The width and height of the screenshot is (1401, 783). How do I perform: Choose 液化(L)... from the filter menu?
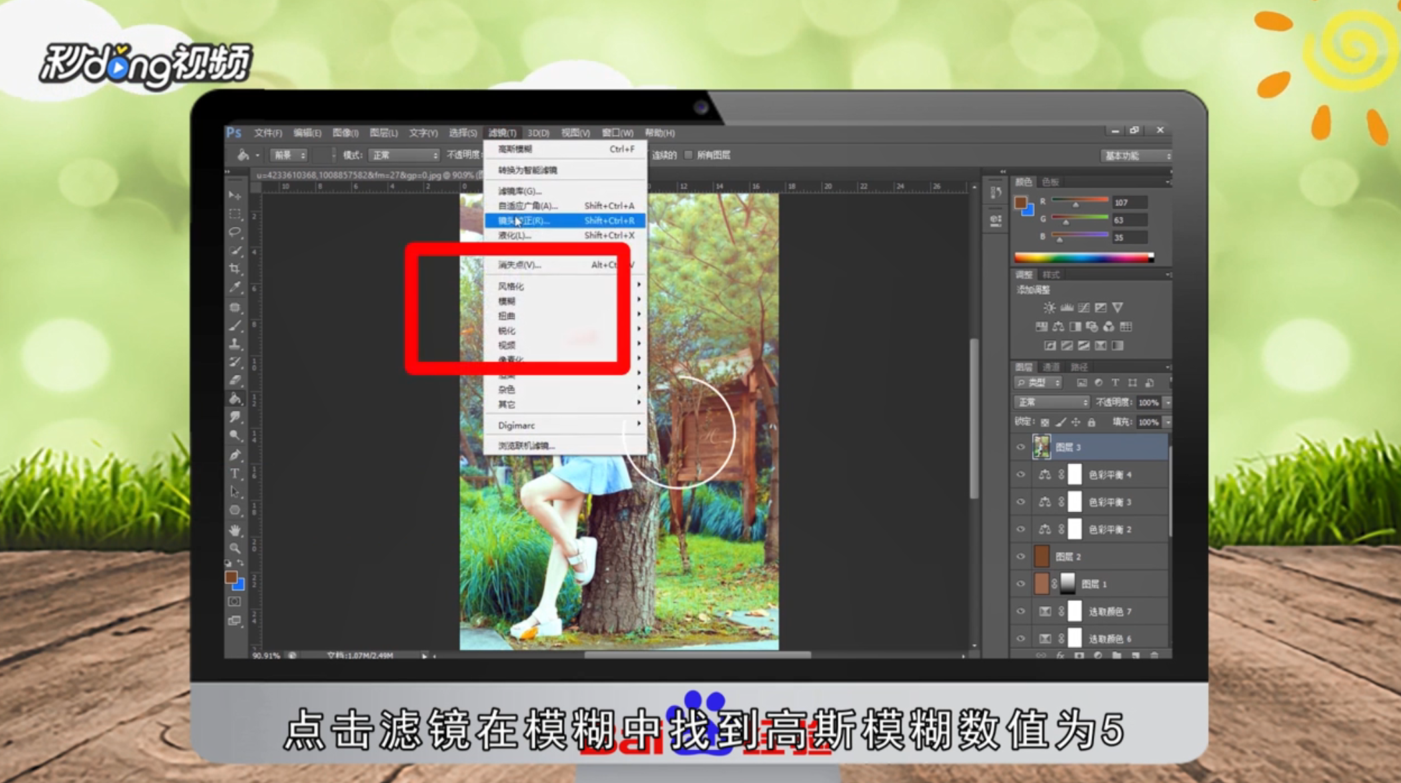click(565, 235)
